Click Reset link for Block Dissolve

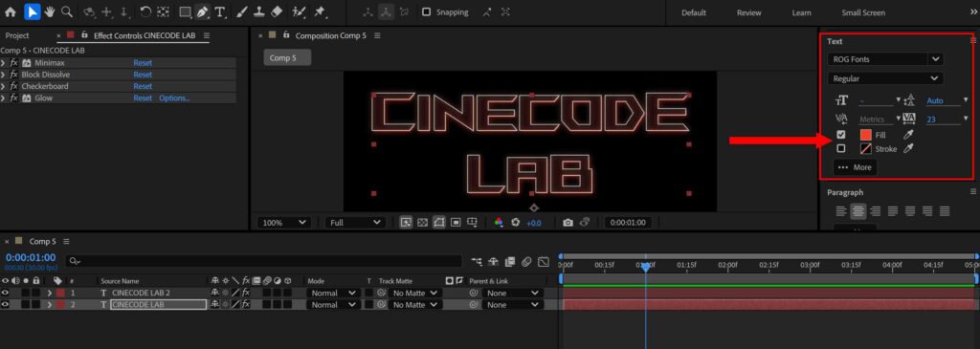143,75
